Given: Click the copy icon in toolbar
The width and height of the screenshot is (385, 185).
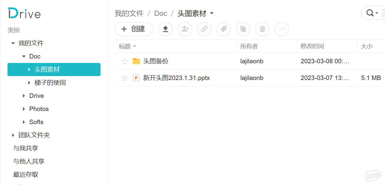Looking at the screenshot, I should click(x=243, y=29).
